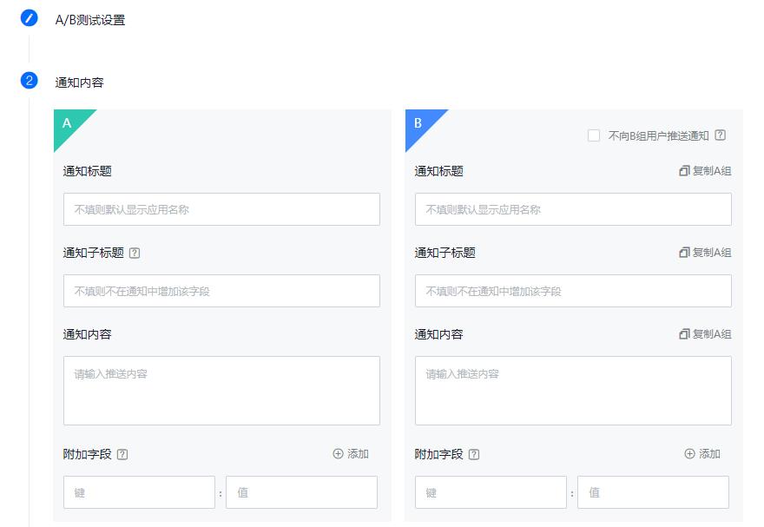Screen dimensions: 764x527
Task: Enable 不向B组用户推送通知 checkbox
Action: pos(594,135)
